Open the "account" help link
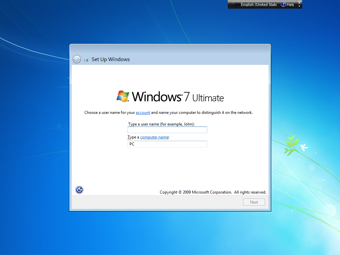Screen dimensions: 340x255 coord(143,113)
